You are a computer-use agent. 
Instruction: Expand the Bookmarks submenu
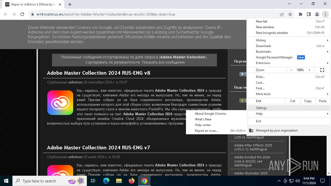click(289, 52)
